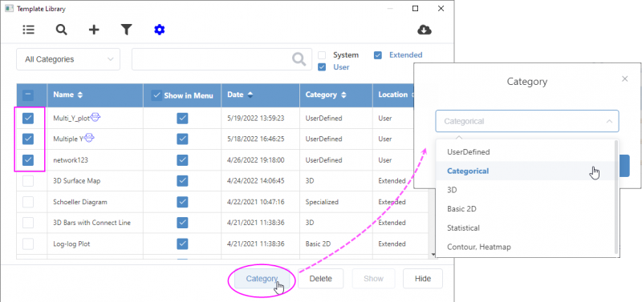Uncheck Multiple Y row selection checkbox

28,139
